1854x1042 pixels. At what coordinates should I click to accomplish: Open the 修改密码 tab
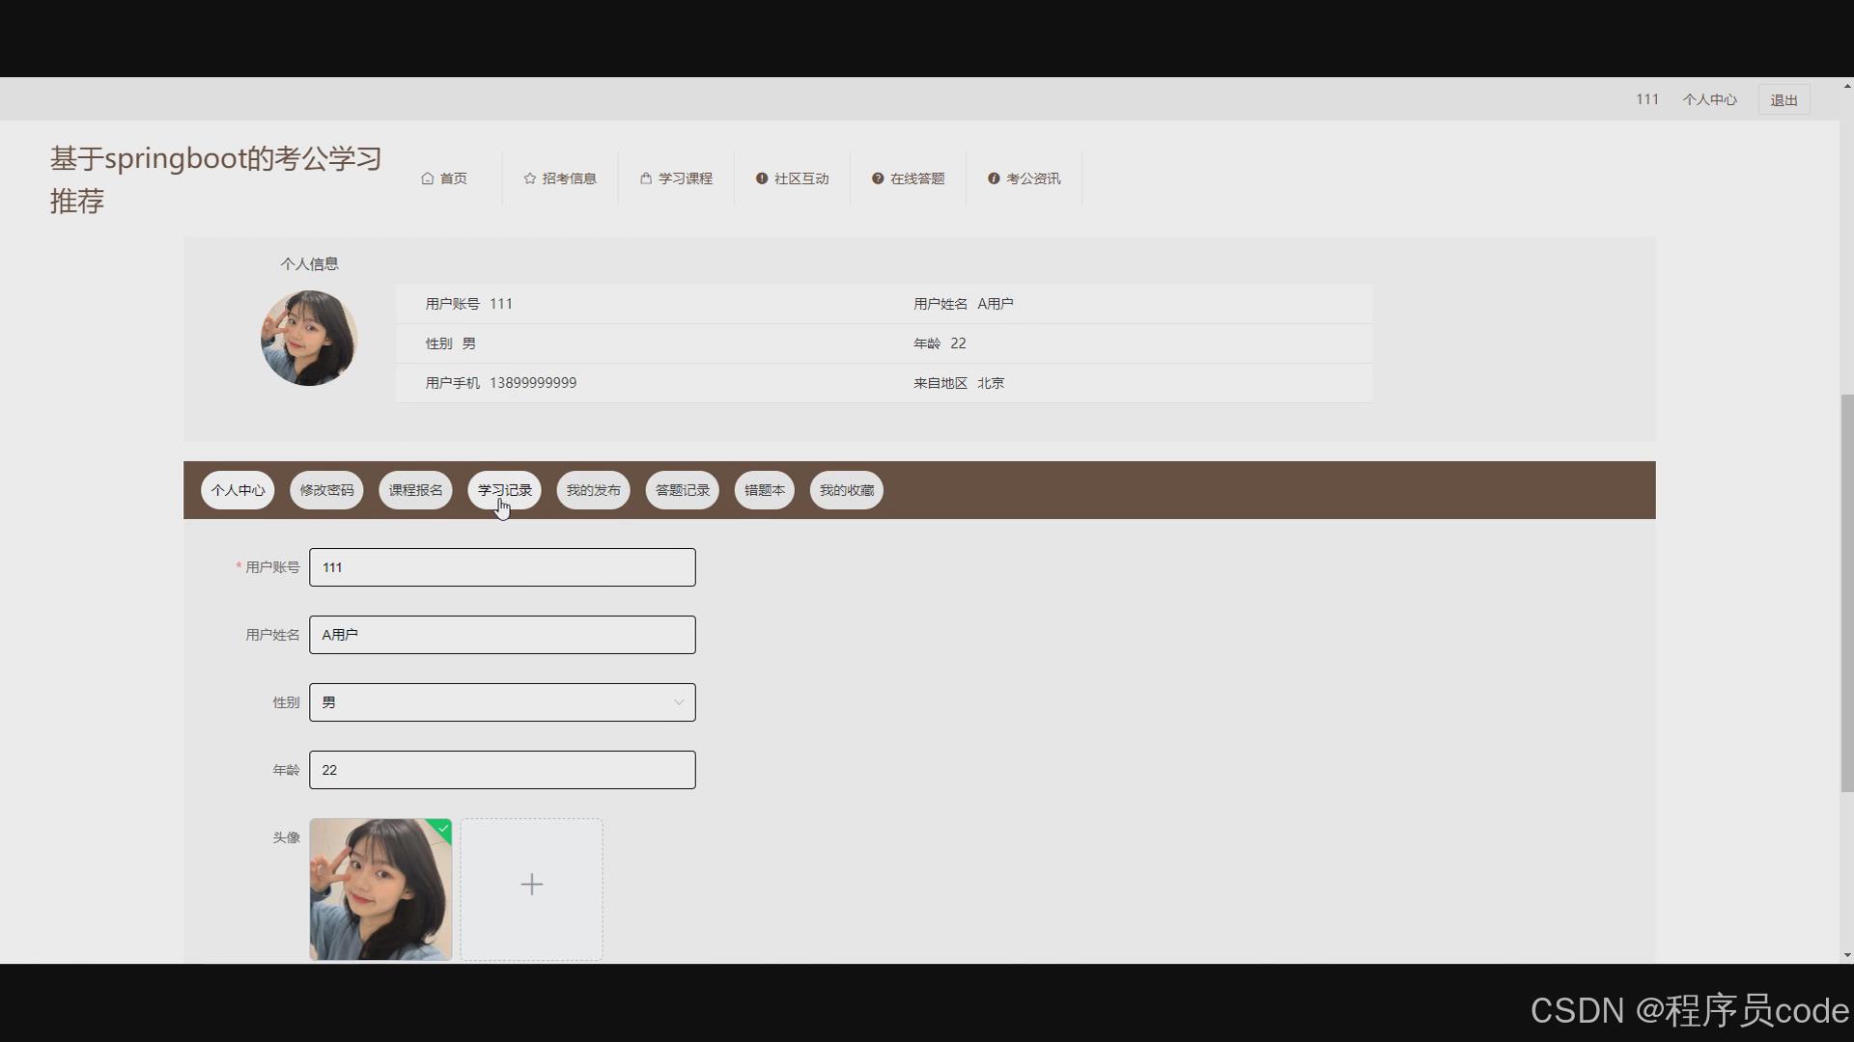click(x=326, y=490)
